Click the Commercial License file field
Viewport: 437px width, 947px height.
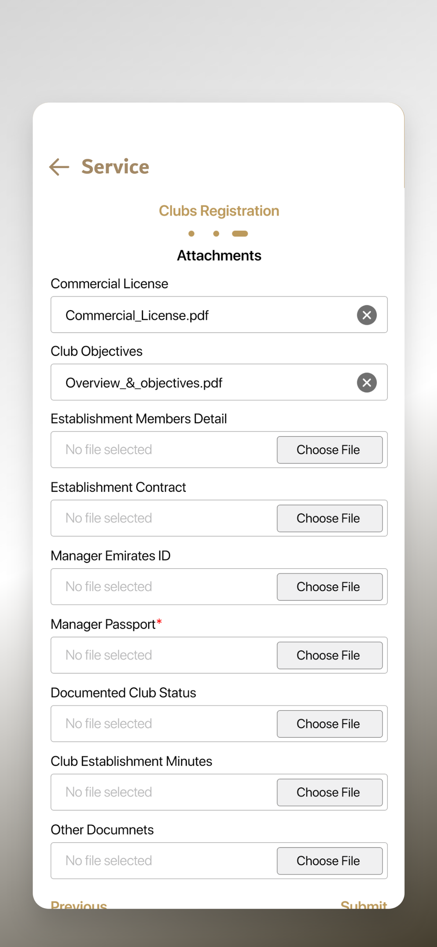pyautogui.click(x=219, y=315)
